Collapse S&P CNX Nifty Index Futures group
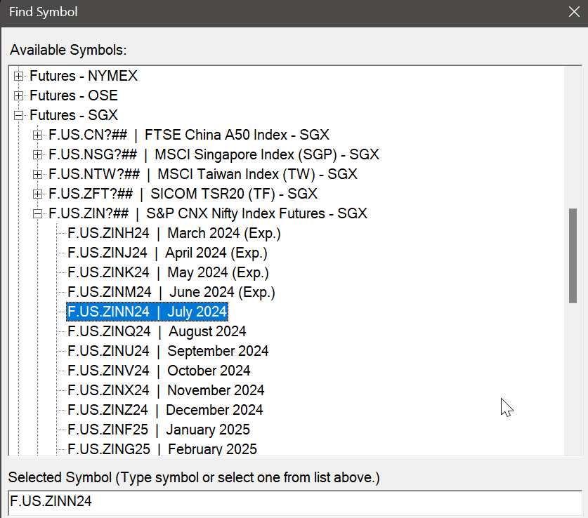Screen dimensions: 588x518 tap(38, 213)
